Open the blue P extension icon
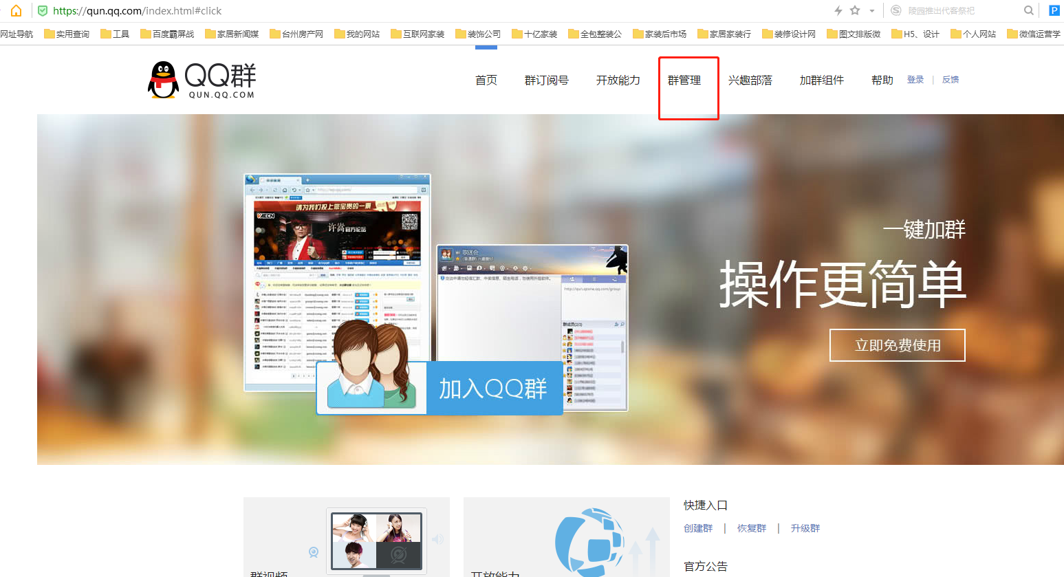1064x577 pixels. (x=1054, y=10)
